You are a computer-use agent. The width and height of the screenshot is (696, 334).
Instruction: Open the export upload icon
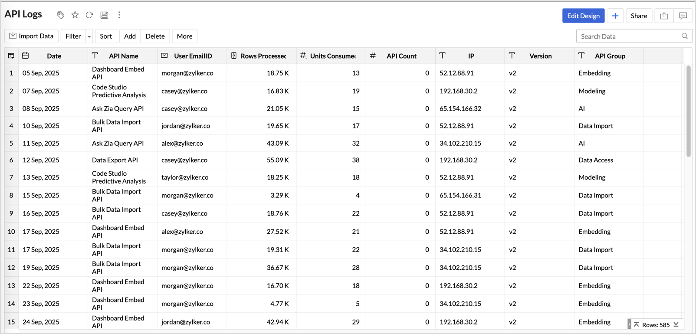pyautogui.click(x=664, y=16)
